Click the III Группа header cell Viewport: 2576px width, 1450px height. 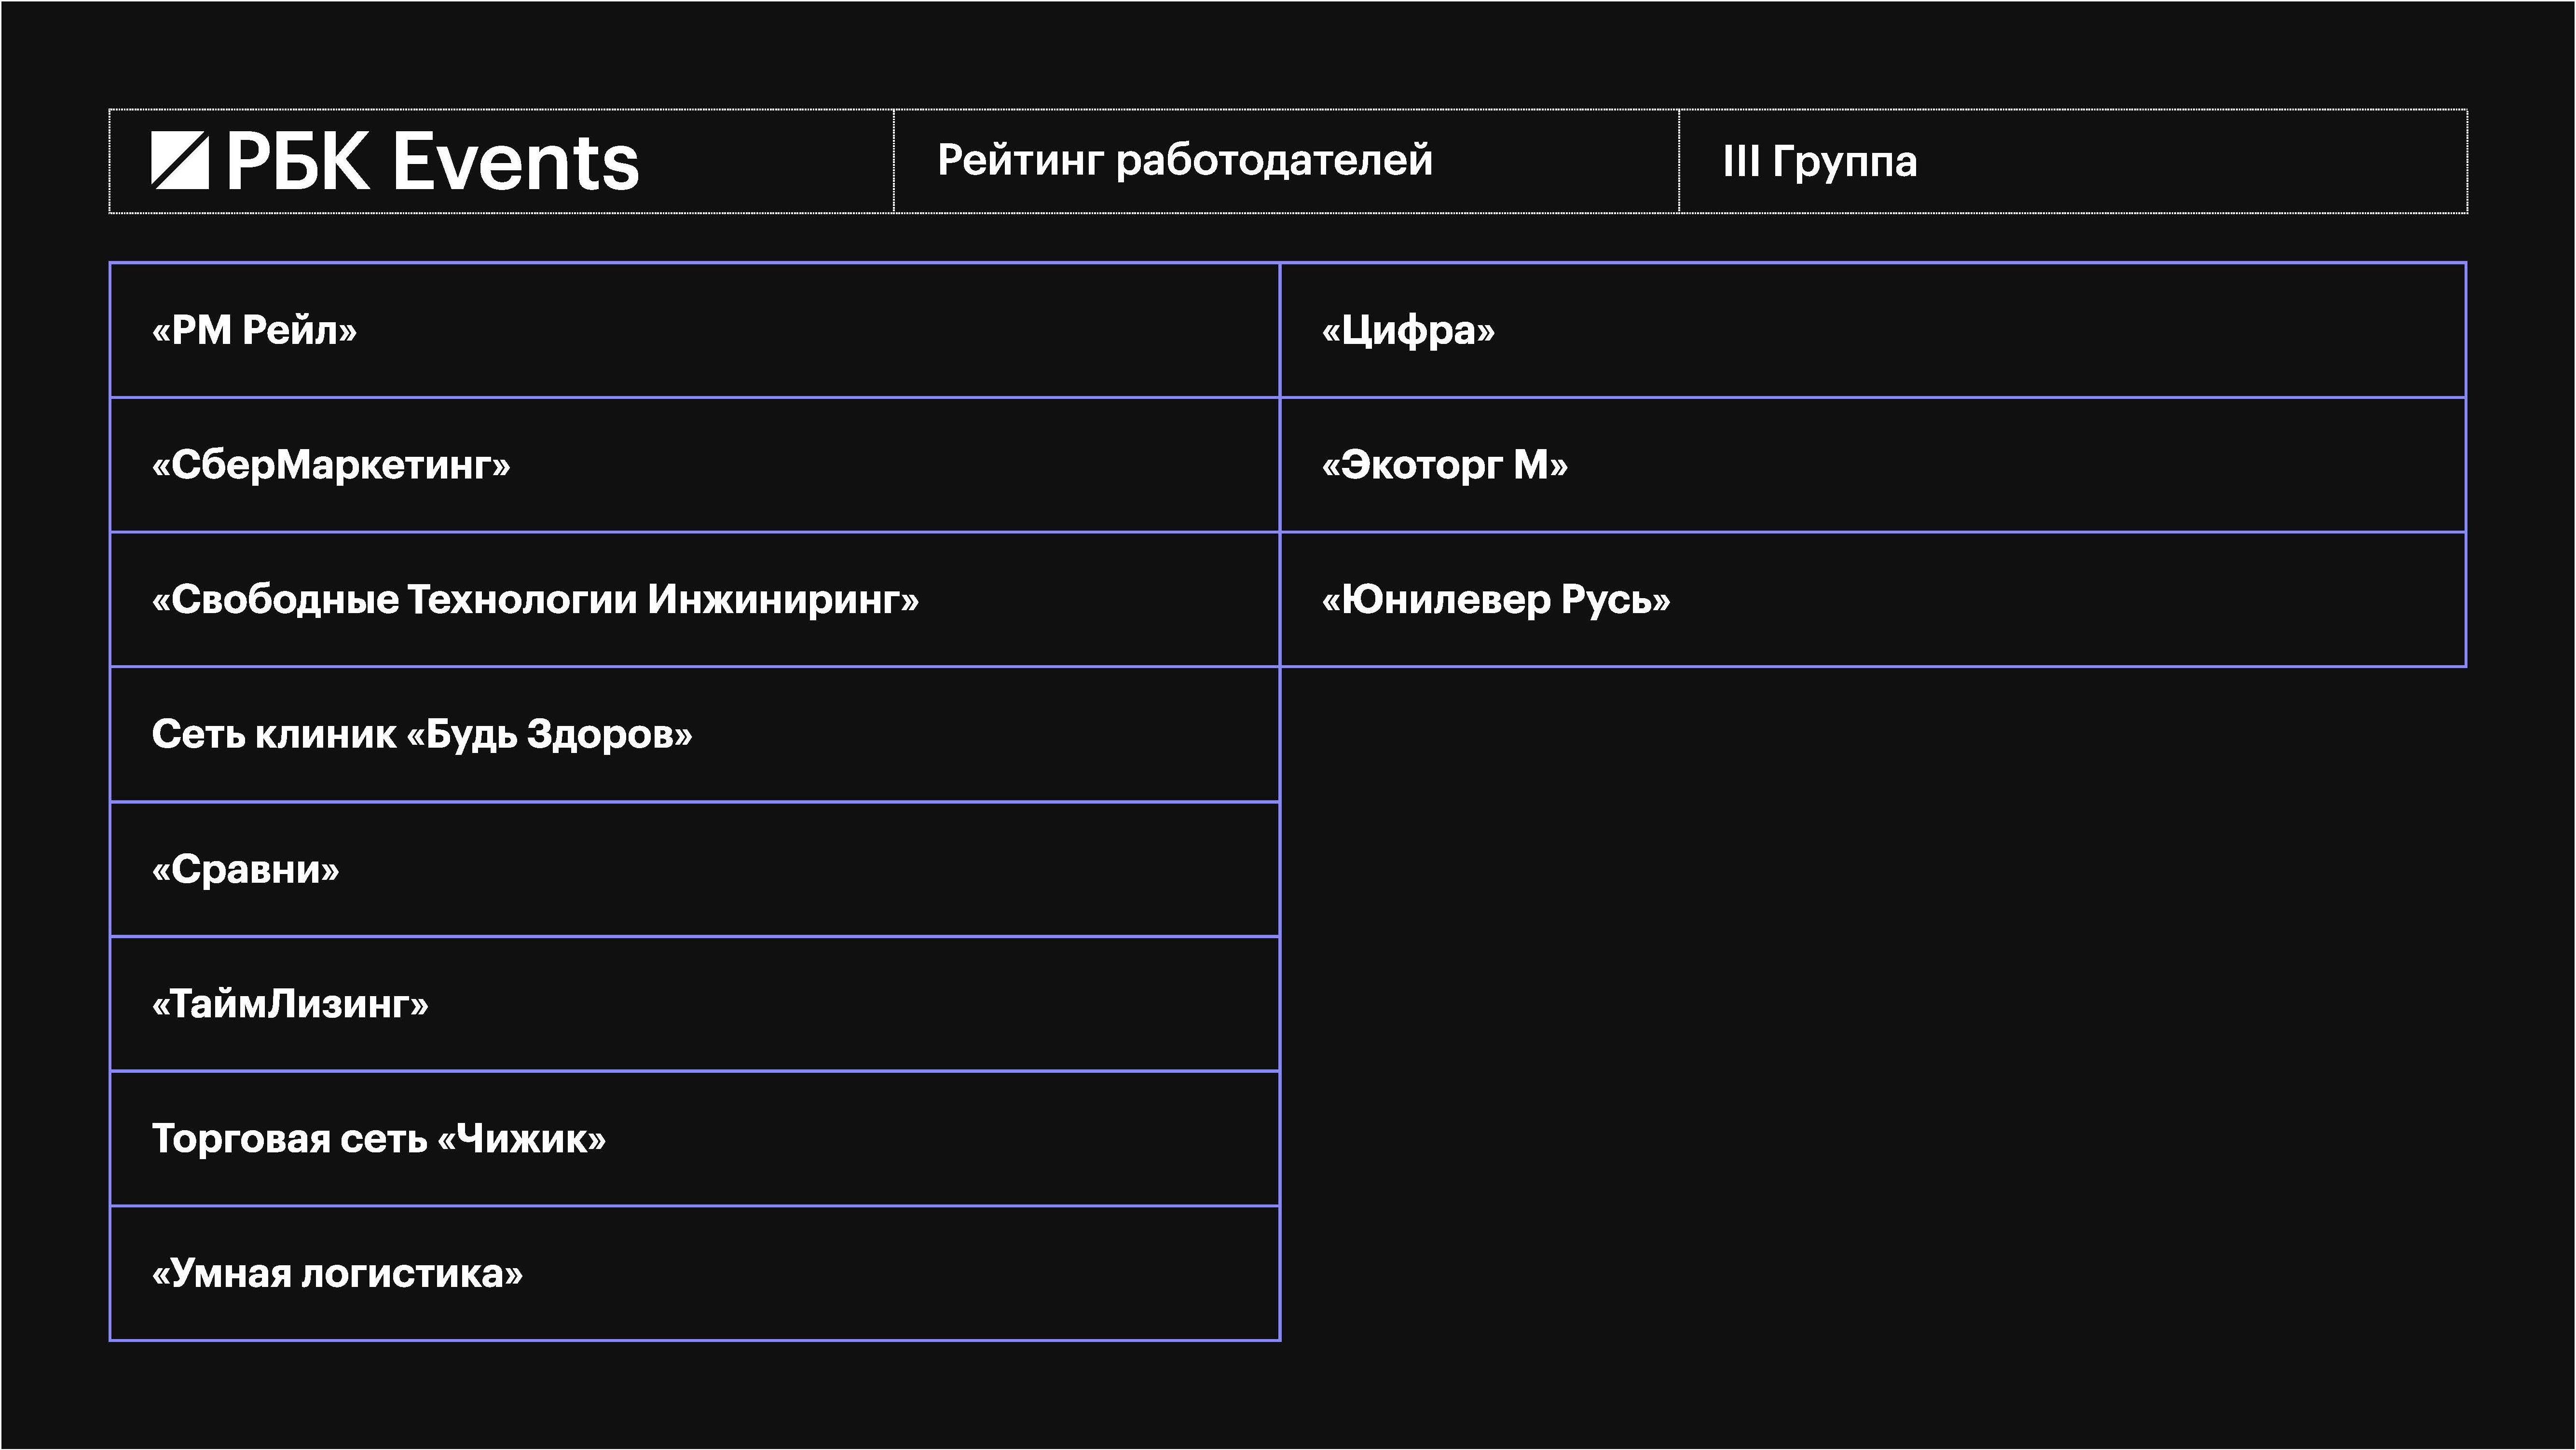point(1820,161)
